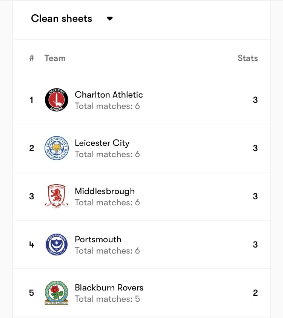The image size is (283, 318).
Task: Click the Stats column header
Action: click(248, 58)
